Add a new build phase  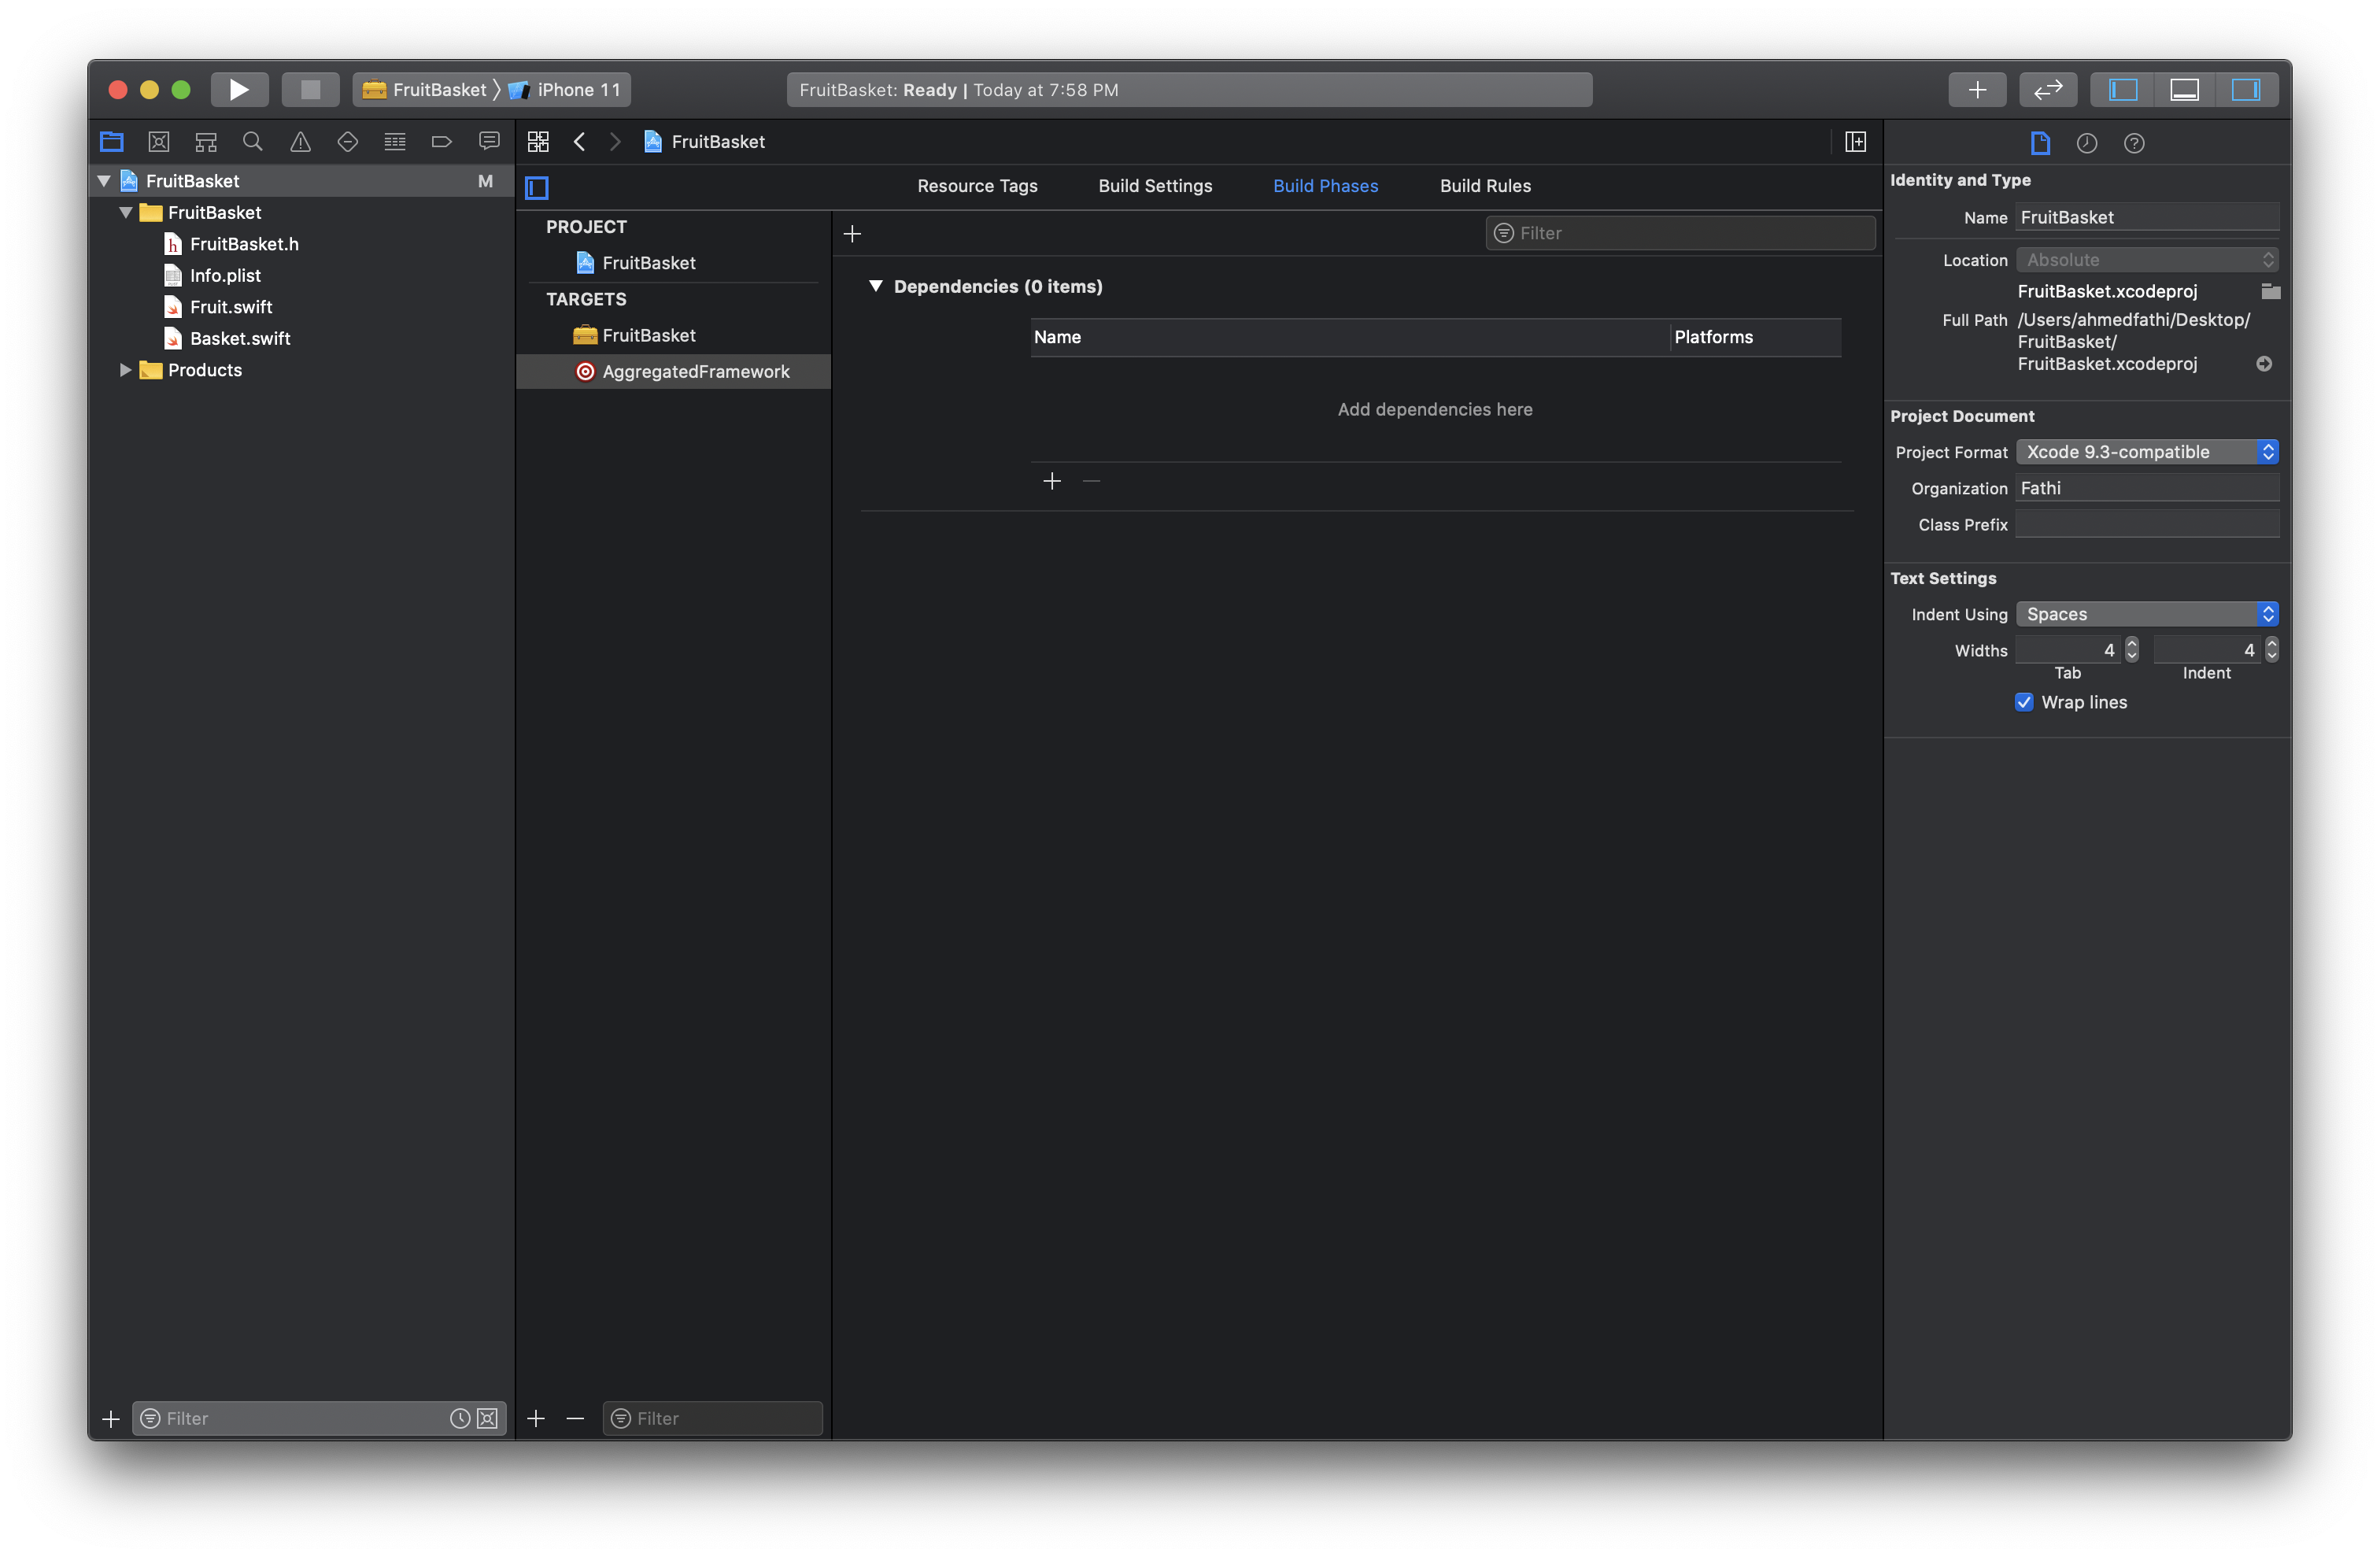(x=852, y=234)
